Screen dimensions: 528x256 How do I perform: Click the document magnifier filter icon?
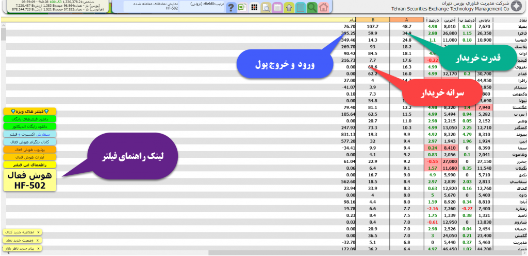[x=266, y=7]
